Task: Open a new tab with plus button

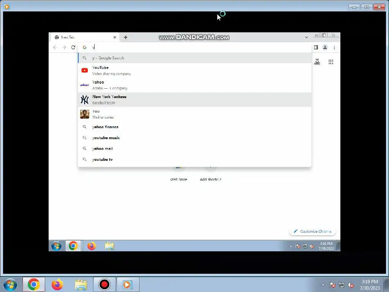Action: coord(125,37)
